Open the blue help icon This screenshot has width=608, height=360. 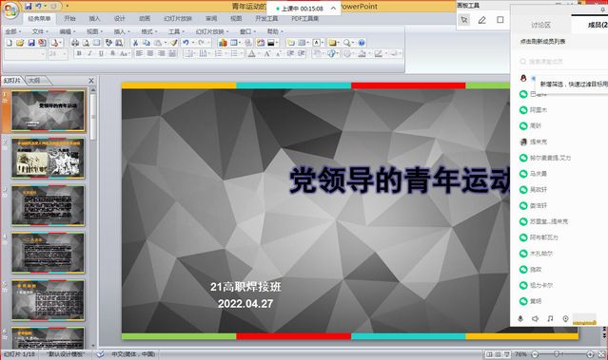point(362,43)
